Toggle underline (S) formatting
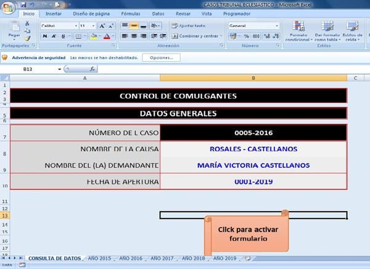 pyautogui.click(x=63, y=36)
